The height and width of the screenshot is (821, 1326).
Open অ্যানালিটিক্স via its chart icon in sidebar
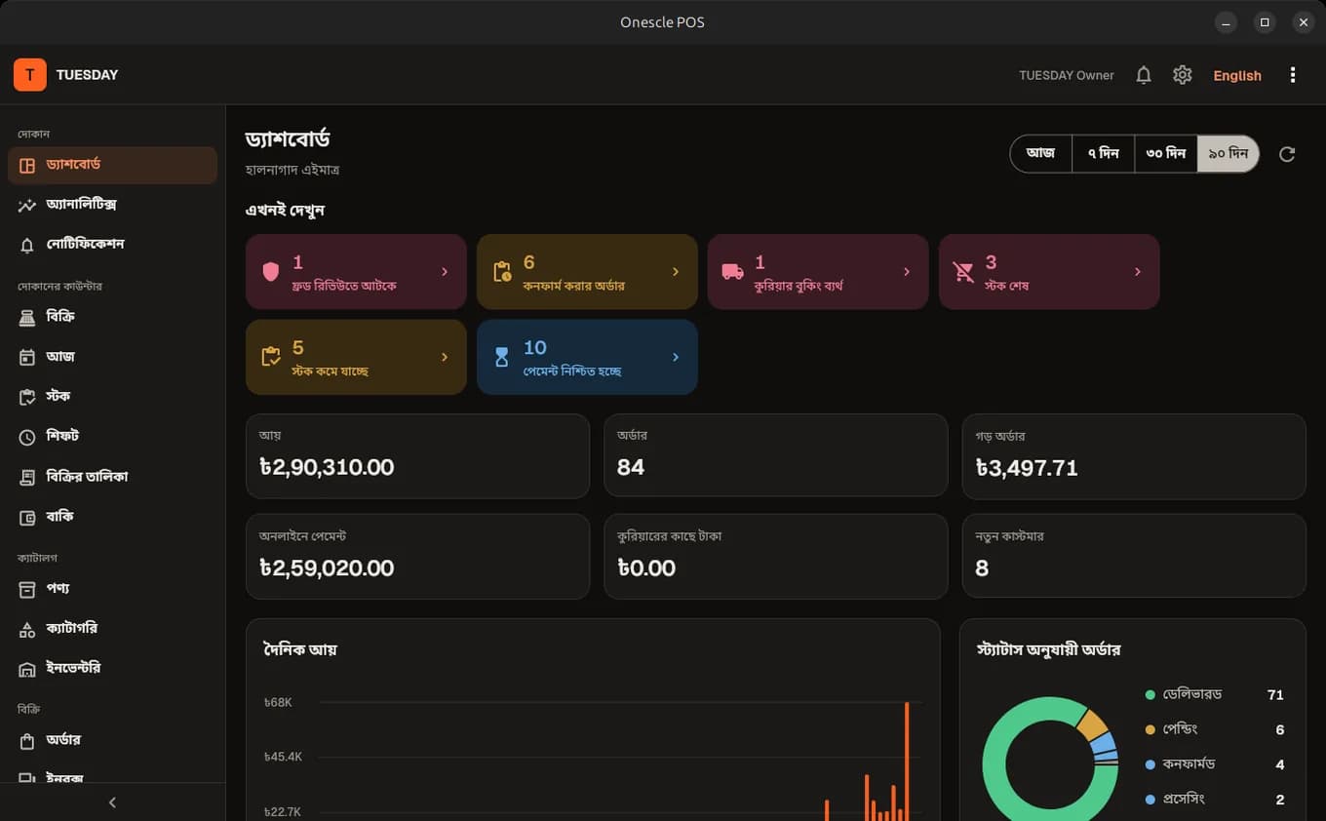pyautogui.click(x=27, y=205)
